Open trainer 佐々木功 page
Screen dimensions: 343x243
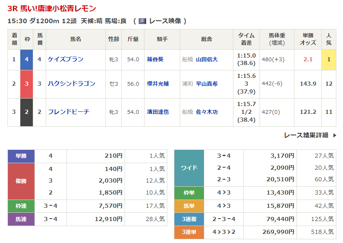point(207,112)
